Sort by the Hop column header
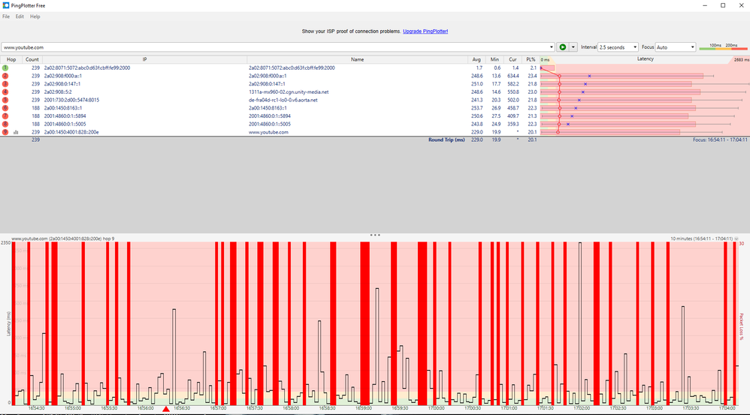The image size is (750, 415). click(11, 60)
